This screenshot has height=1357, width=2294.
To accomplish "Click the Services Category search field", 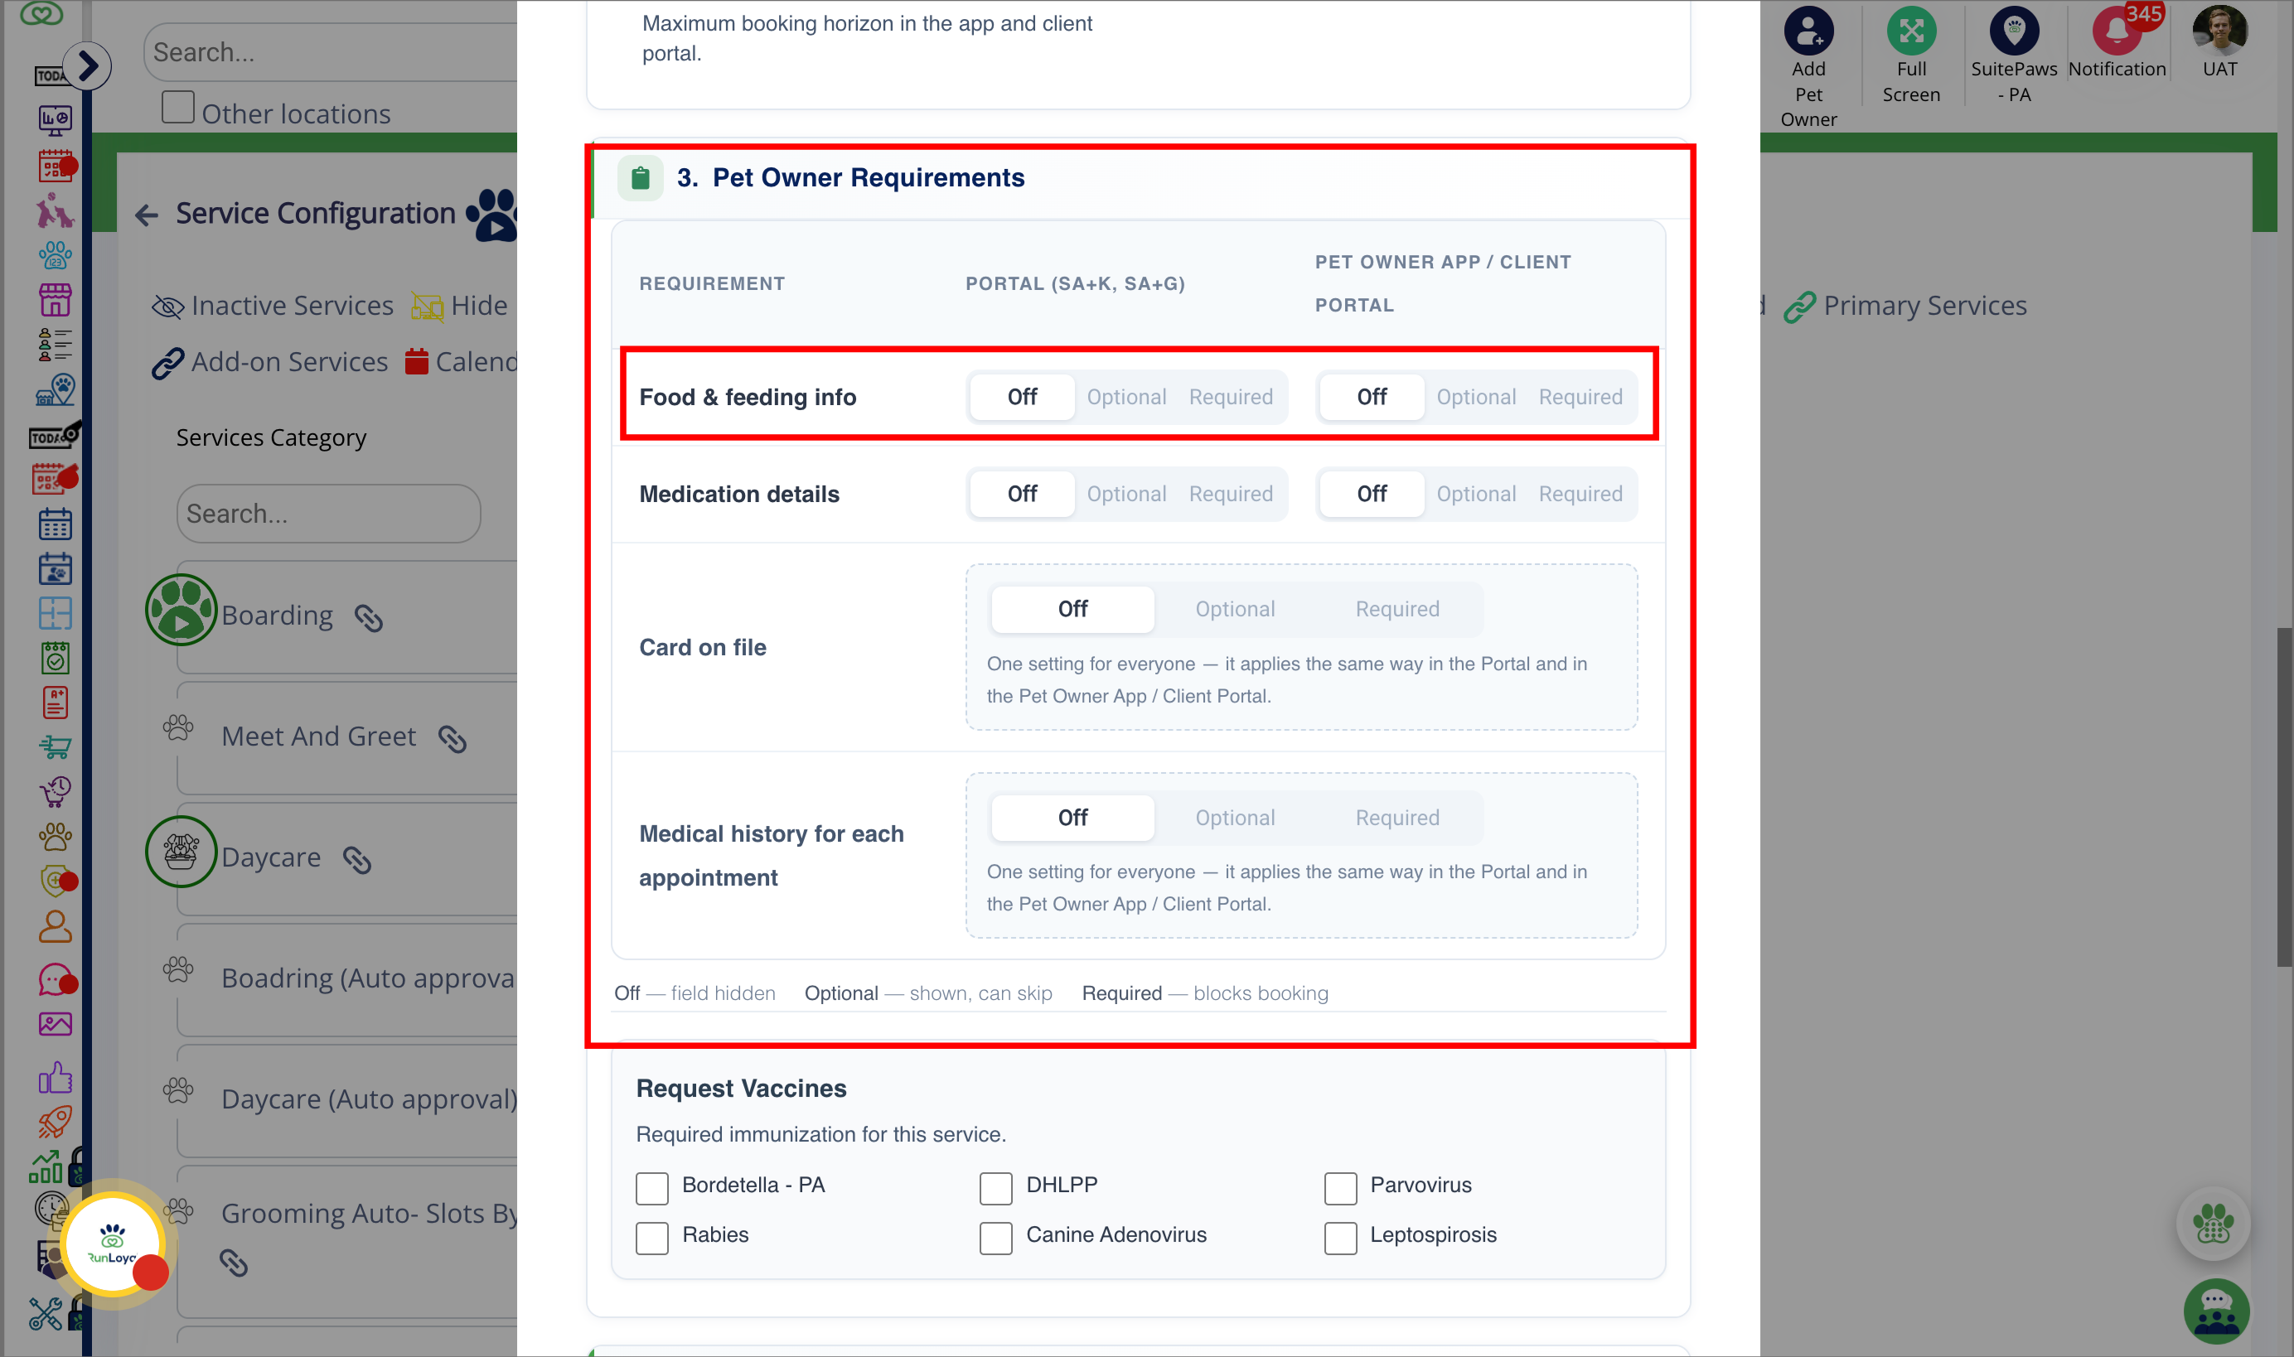I will (x=328, y=514).
